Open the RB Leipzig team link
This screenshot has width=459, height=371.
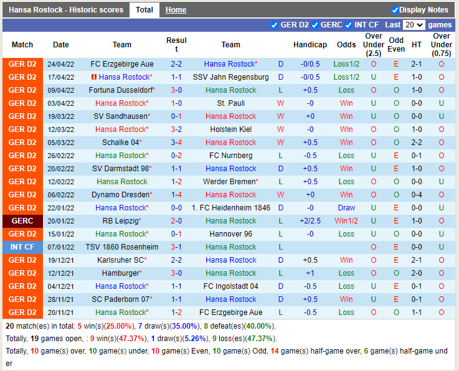120,221
